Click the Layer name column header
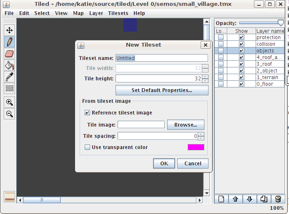The image size is (289, 214). coord(270,31)
